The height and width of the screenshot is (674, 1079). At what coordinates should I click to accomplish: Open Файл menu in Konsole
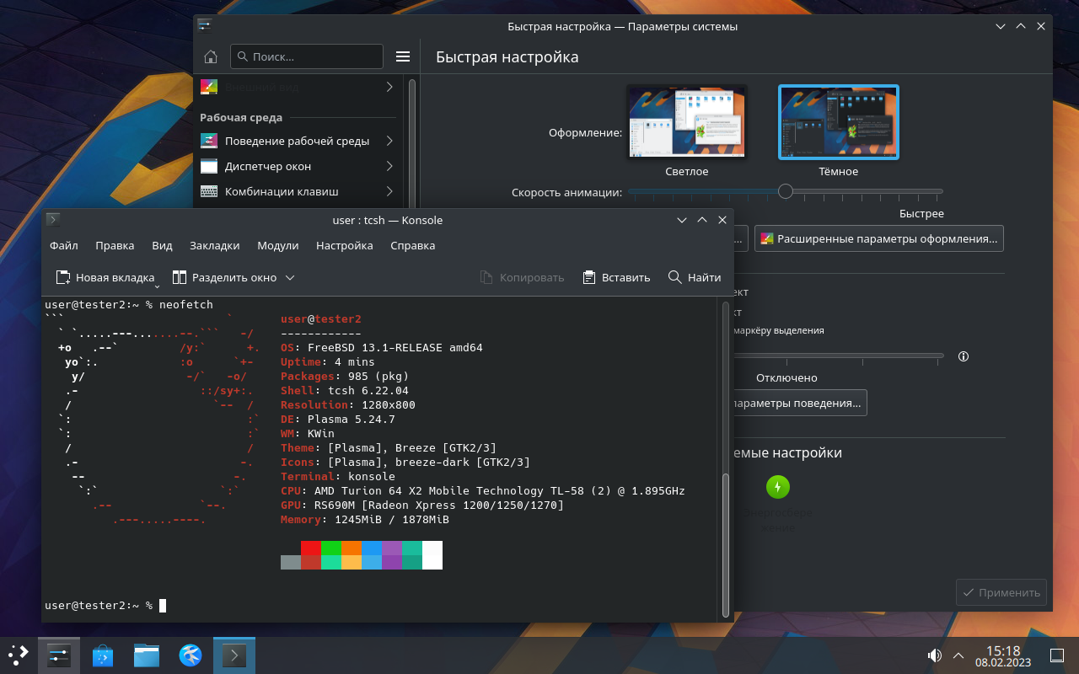coord(64,245)
